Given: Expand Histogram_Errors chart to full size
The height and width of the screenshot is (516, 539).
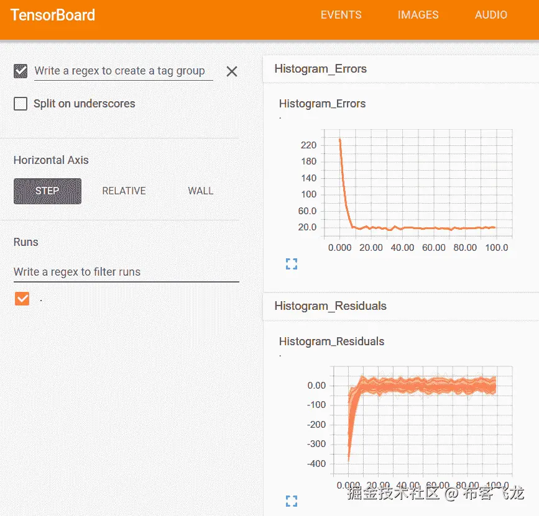Looking at the screenshot, I should coord(292,264).
